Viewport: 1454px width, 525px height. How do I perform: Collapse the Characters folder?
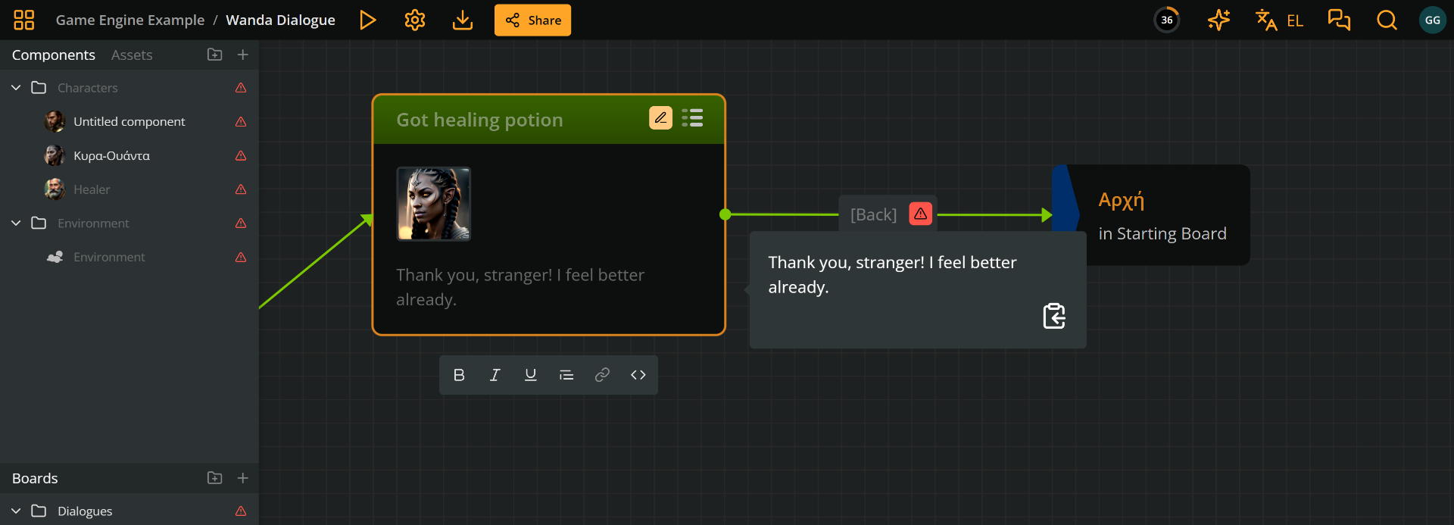click(x=16, y=88)
